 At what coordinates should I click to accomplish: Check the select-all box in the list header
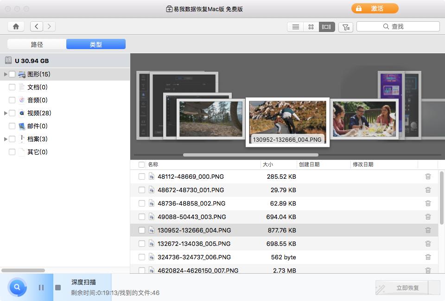click(x=142, y=164)
